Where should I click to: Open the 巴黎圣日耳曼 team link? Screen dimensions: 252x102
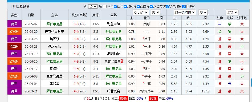55,31
